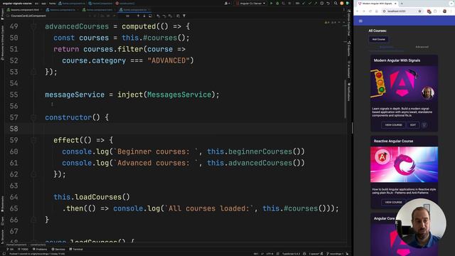Open Git history clock icon
This screenshot has height=256, width=455.
coord(322,4)
